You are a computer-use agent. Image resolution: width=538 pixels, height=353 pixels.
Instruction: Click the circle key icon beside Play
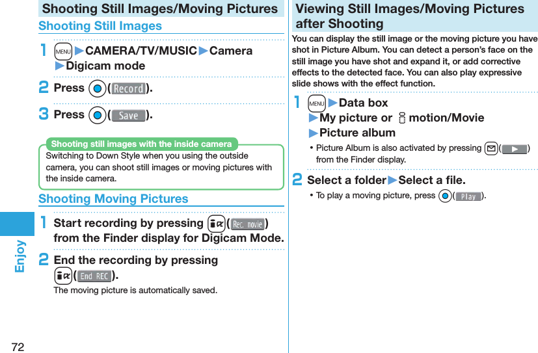tap(444, 196)
